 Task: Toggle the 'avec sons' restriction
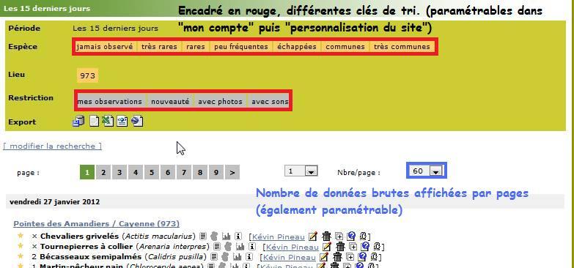coord(270,102)
